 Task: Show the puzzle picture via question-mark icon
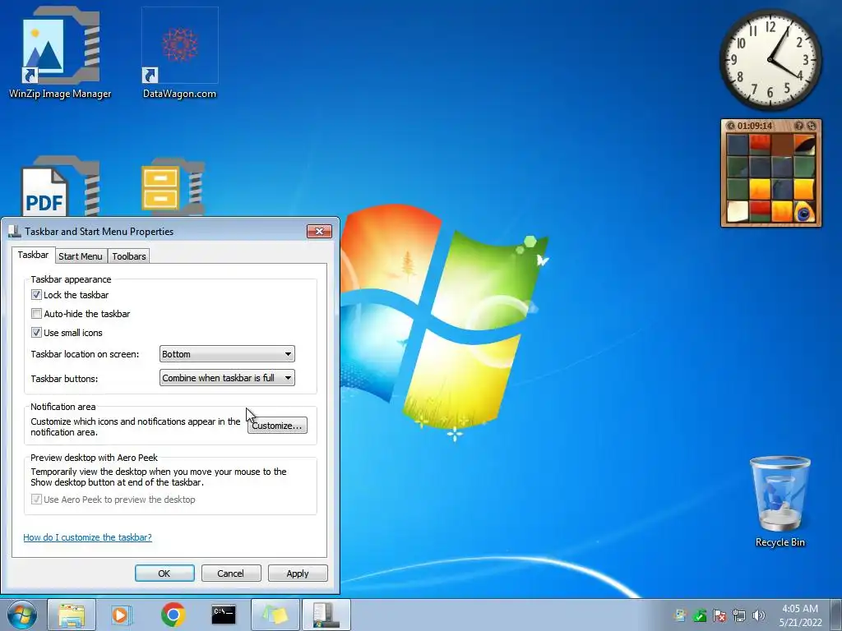(x=799, y=126)
